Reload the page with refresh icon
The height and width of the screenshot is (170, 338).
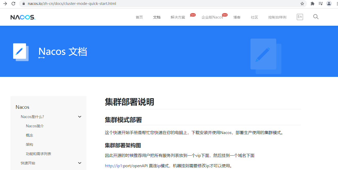pyautogui.click(x=14, y=4)
